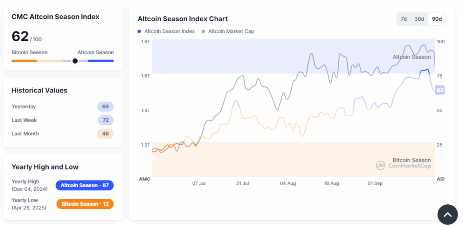The width and height of the screenshot is (463, 226).
Task: Click the 07 Jul date label
Action: click(199, 184)
